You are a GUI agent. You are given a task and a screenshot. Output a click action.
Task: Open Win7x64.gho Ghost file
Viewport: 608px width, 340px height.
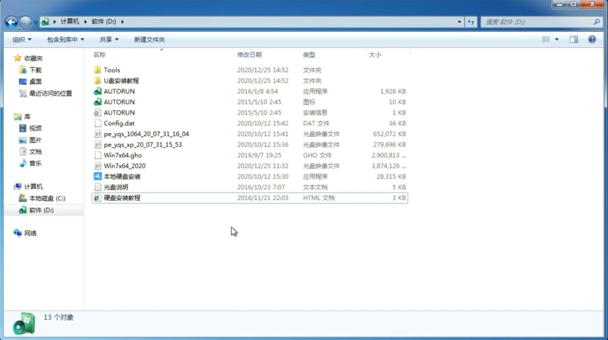click(x=123, y=155)
